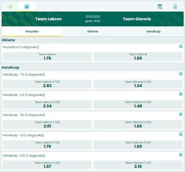The height and width of the screenshot is (172, 185).
Task: Open the pitch field view icon
Action: (10, 7)
